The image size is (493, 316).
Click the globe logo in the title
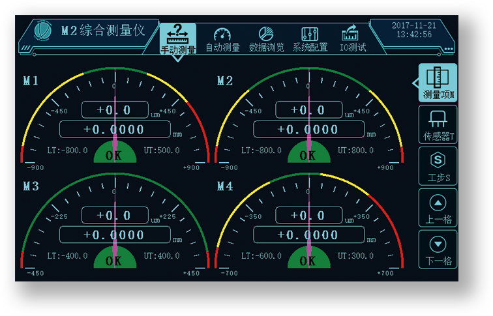coord(42,31)
